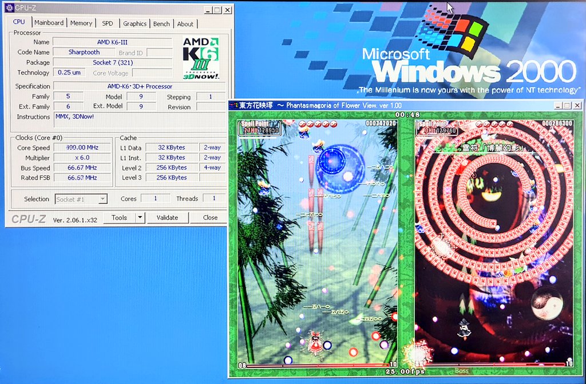The height and width of the screenshot is (384, 586).
Task: Click the AMD-K6 3D+ Processor specification
Action: 140,86
